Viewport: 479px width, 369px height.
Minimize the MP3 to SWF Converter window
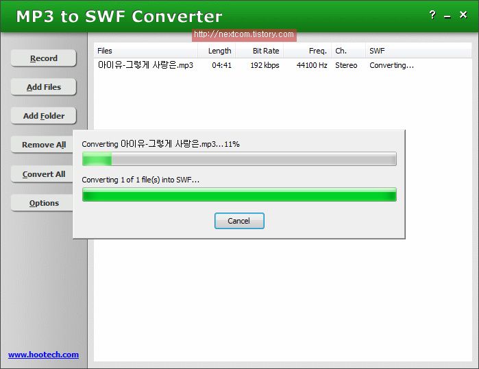[x=447, y=16]
